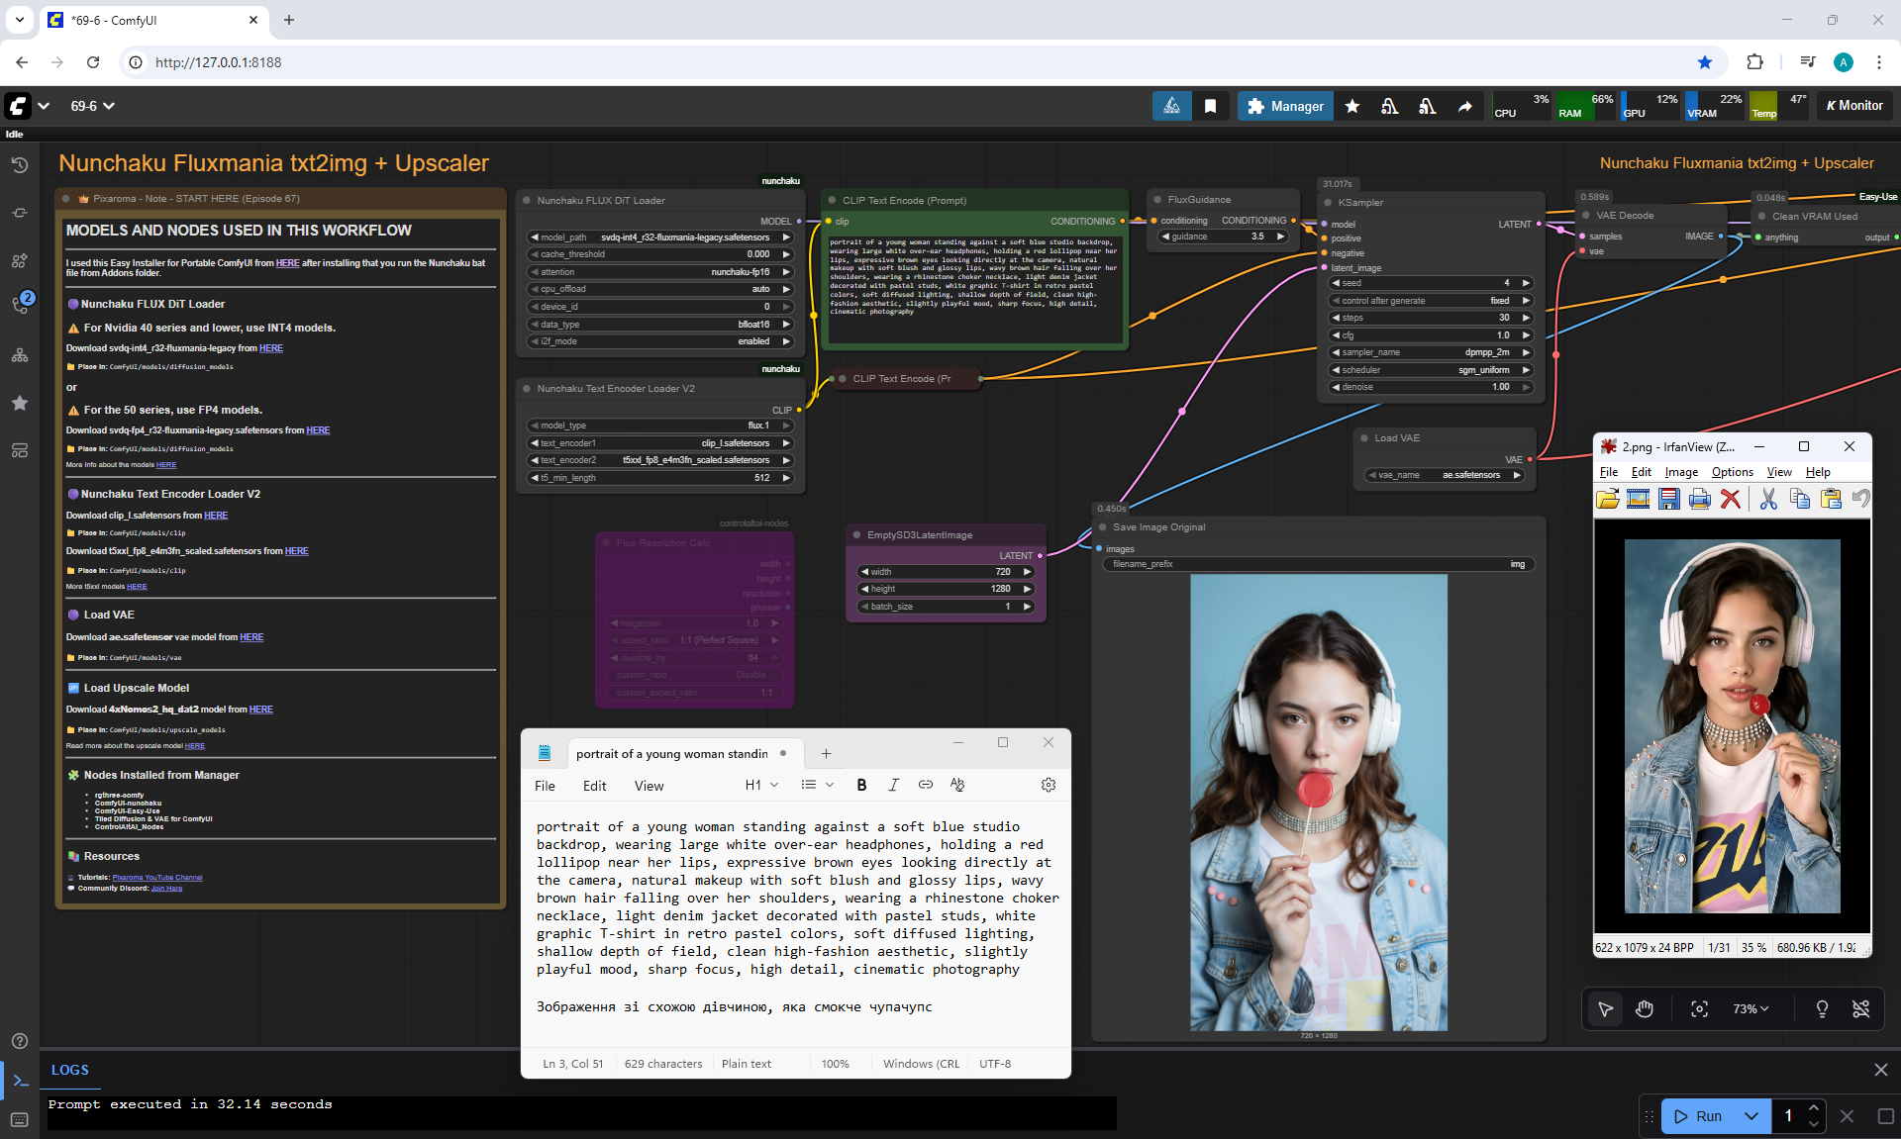Select the hand pan tool

coord(1645,1008)
